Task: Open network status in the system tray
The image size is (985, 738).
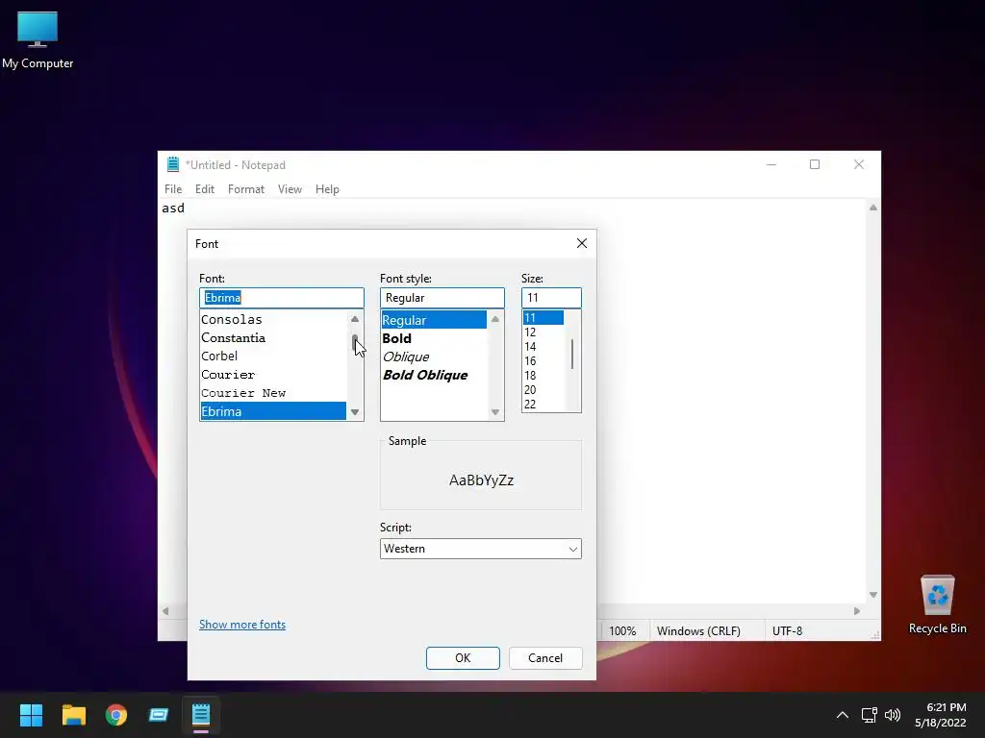Action: tap(869, 715)
